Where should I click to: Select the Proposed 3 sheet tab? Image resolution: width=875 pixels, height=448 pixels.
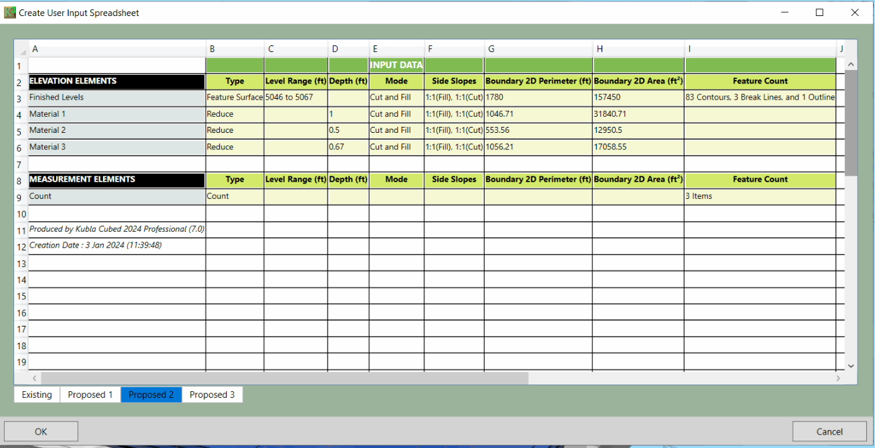[x=212, y=395]
